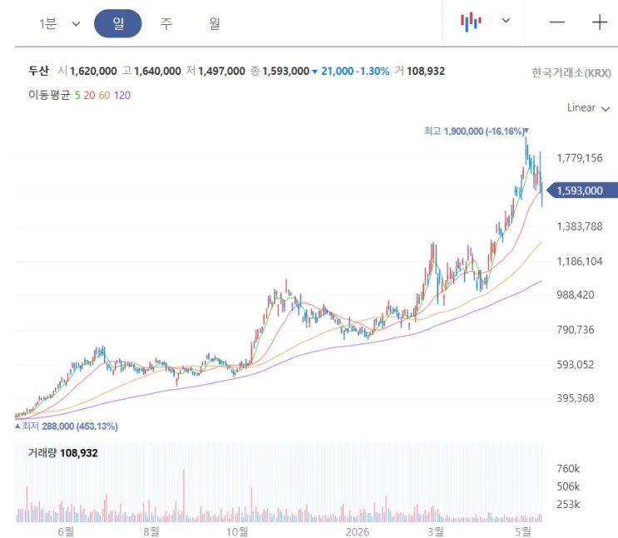
Task: Open the Linear scale dropdown
Action: pyautogui.click(x=588, y=107)
